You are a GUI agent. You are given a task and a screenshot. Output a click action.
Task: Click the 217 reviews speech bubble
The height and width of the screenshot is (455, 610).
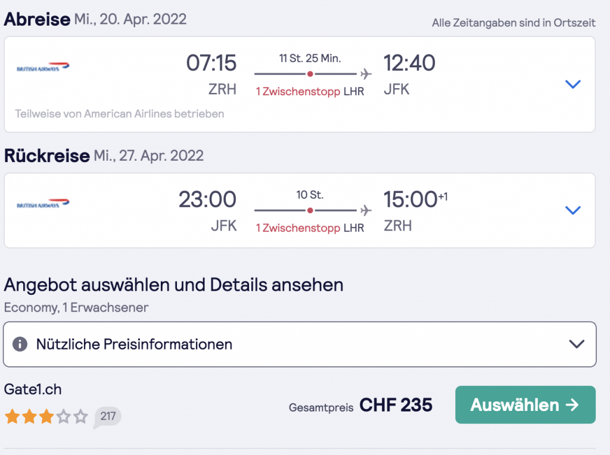tap(107, 416)
